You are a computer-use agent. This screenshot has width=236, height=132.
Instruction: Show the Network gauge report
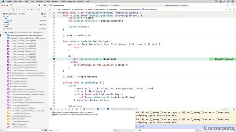point(25,29)
